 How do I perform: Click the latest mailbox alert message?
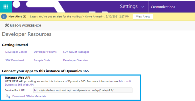(x=79, y=16)
